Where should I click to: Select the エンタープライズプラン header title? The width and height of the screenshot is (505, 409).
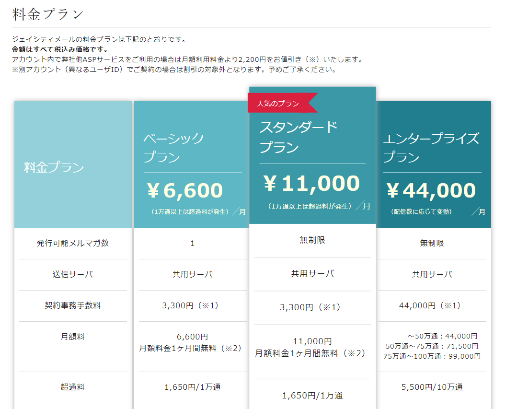431,148
